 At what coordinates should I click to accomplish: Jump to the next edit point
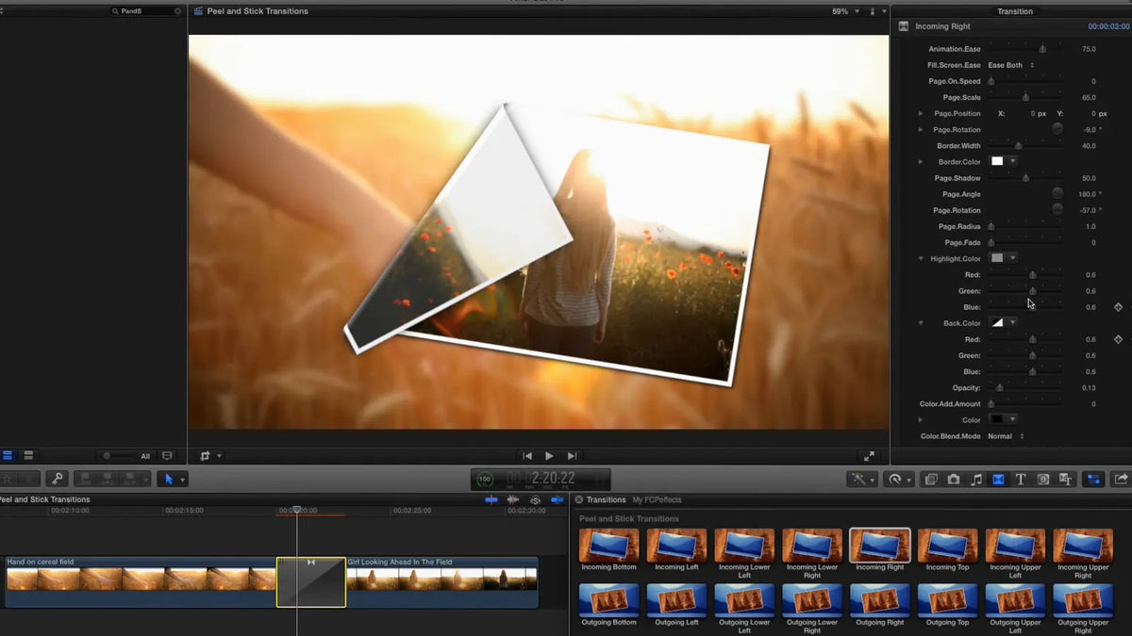pyautogui.click(x=572, y=456)
